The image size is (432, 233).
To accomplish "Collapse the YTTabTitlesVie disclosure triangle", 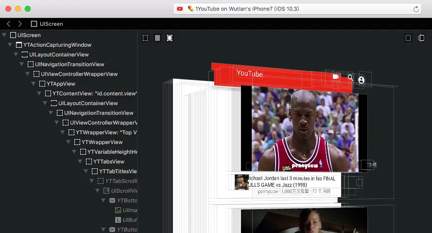I will (x=86, y=171).
